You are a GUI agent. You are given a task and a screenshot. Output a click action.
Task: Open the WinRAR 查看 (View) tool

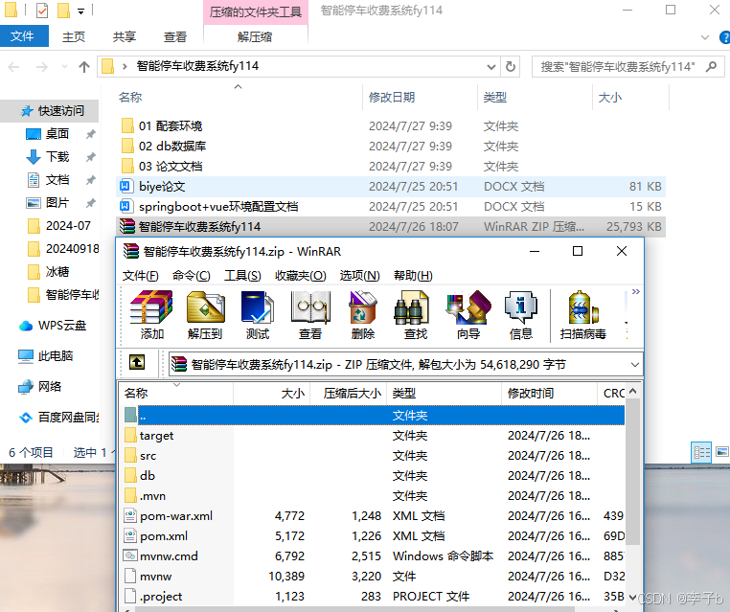coord(310,314)
